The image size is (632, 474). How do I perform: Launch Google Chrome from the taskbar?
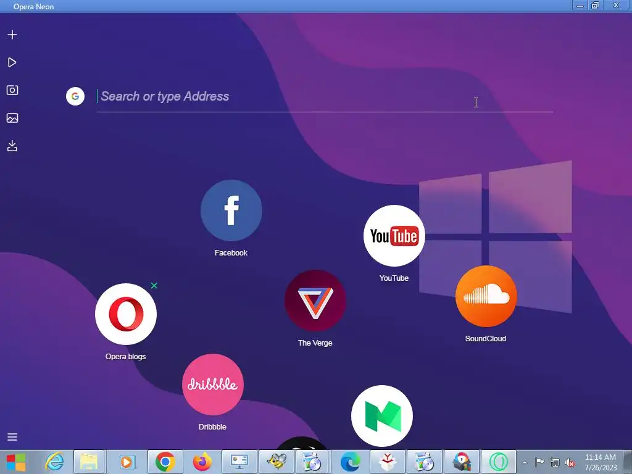[165, 462]
